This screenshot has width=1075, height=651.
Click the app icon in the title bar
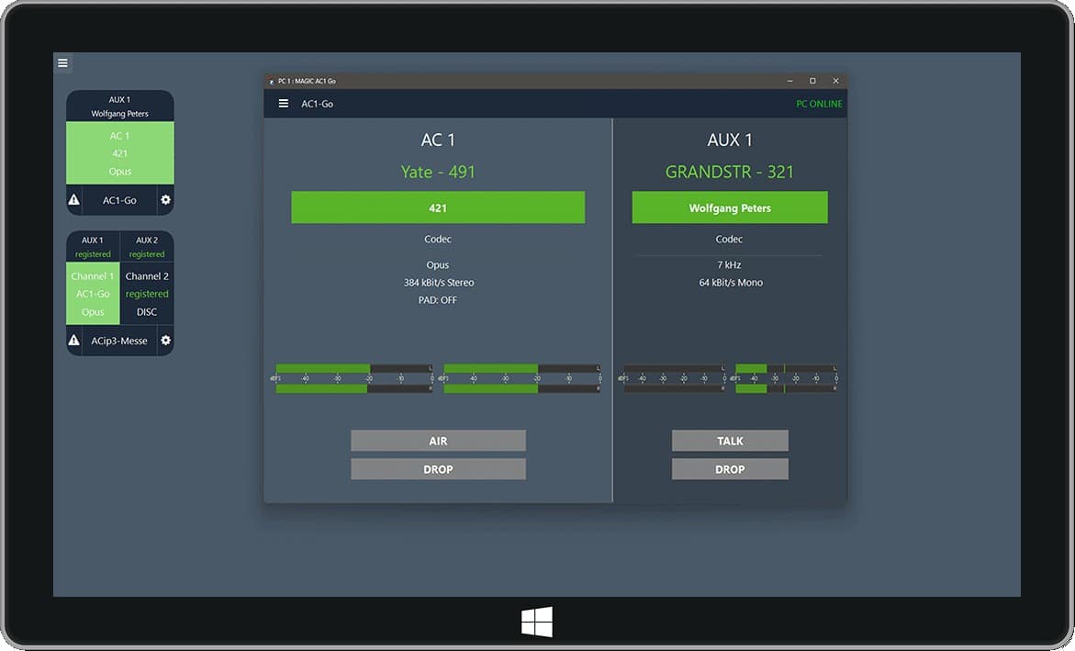[x=272, y=81]
